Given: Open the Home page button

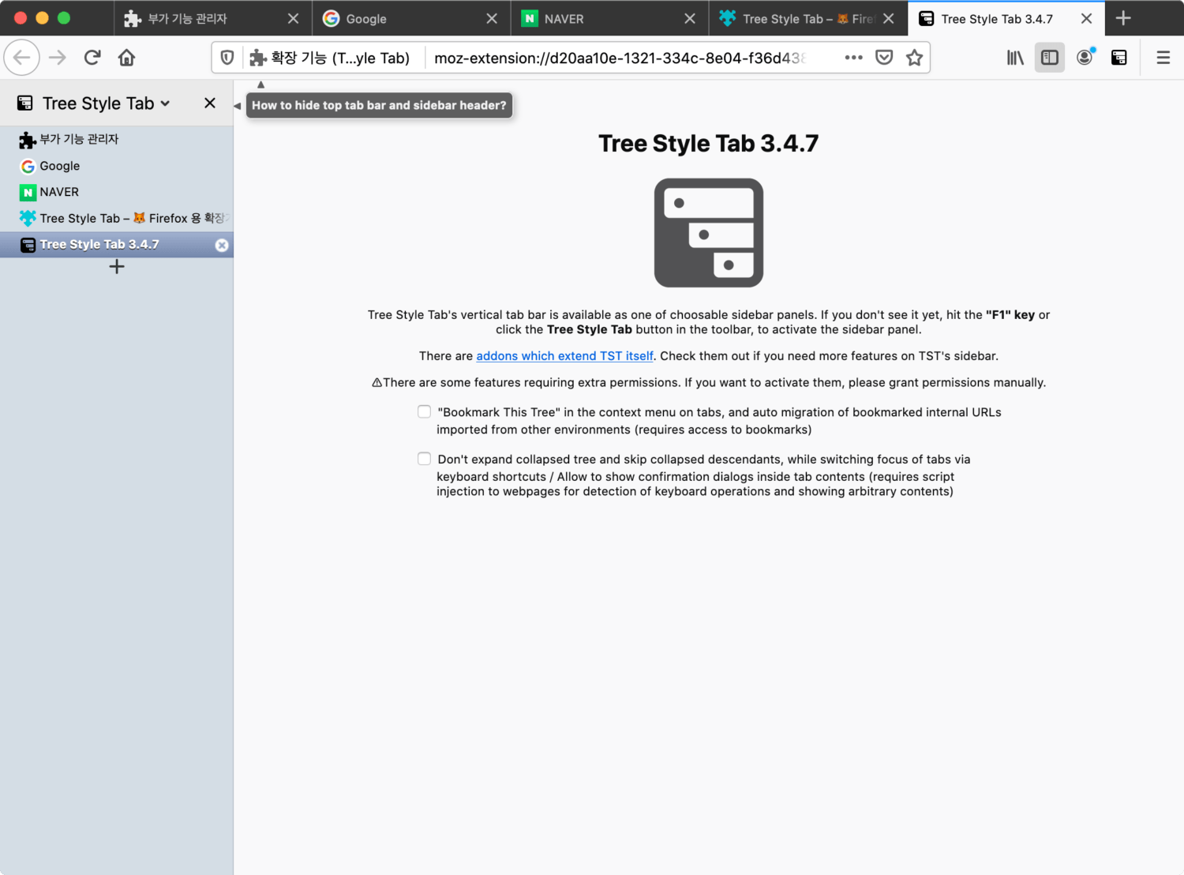Looking at the screenshot, I should 126,58.
